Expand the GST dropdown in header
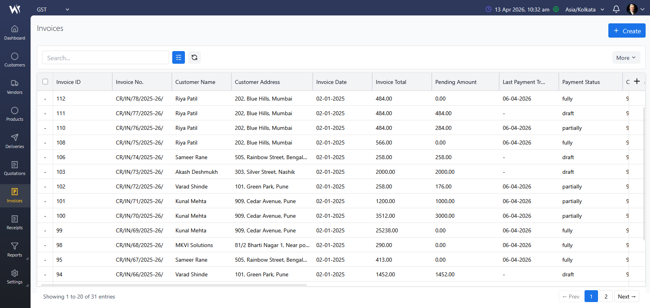This screenshot has height=308, width=650. point(53,10)
